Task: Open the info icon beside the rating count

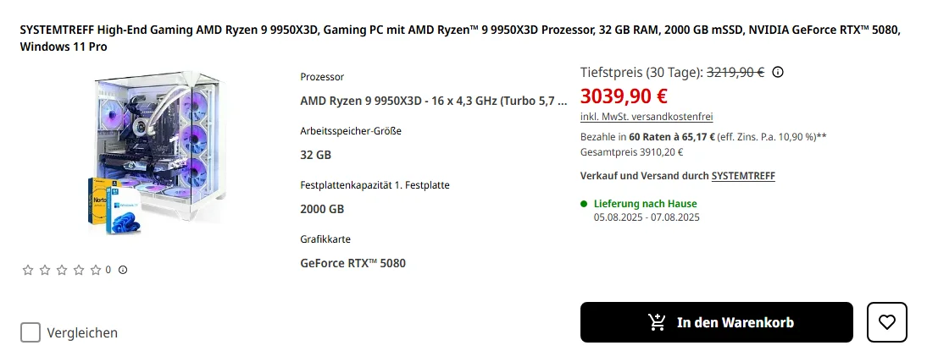Action: coord(123,270)
